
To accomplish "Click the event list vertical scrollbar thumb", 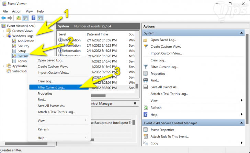I will click(137, 86).
